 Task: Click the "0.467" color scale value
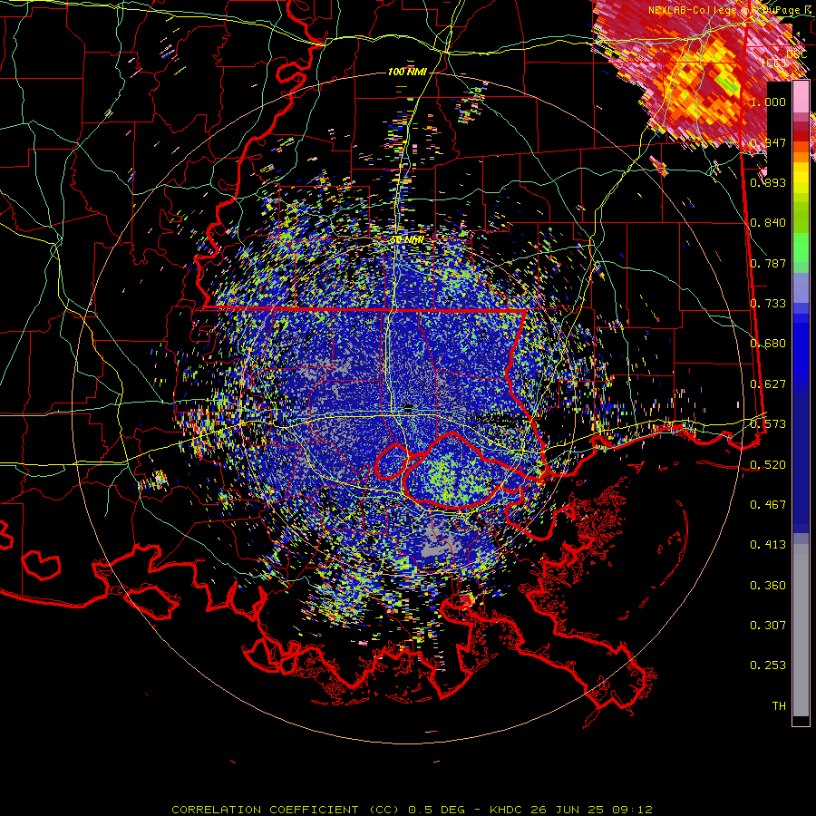coord(768,505)
